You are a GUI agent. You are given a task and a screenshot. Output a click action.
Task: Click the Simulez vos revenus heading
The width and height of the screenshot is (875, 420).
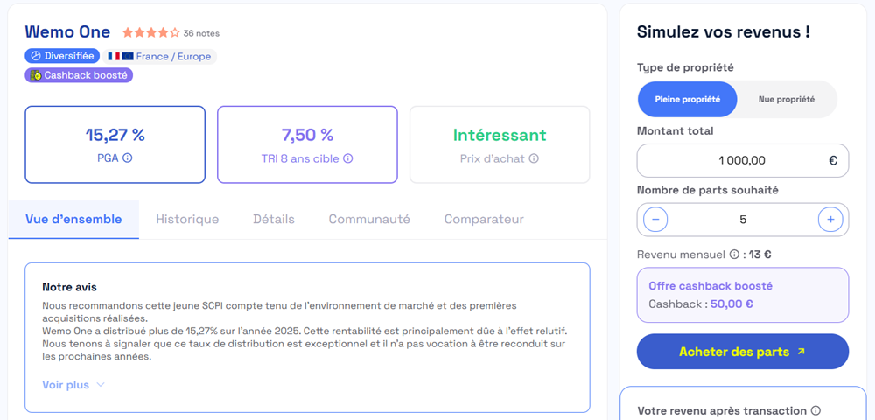tap(724, 31)
